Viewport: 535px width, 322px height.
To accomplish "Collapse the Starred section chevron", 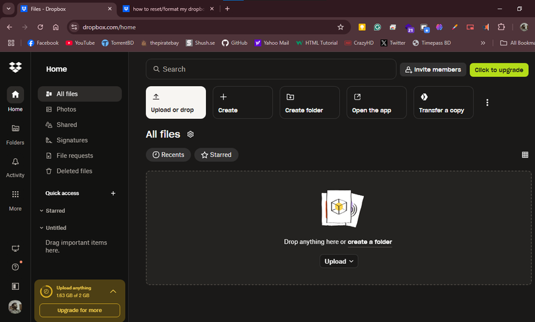I will tap(41, 210).
